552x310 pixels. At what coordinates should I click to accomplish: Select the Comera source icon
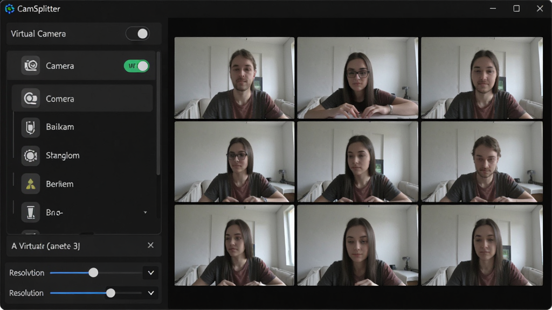click(31, 98)
